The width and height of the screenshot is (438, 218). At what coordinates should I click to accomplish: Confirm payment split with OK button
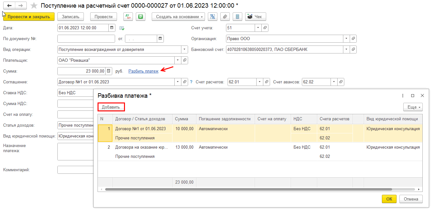click(x=389, y=199)
